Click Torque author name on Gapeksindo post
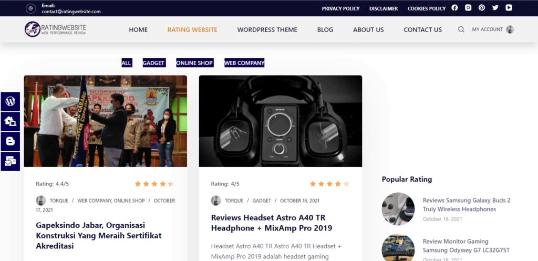538x261 pixels. tap(59, 201)
